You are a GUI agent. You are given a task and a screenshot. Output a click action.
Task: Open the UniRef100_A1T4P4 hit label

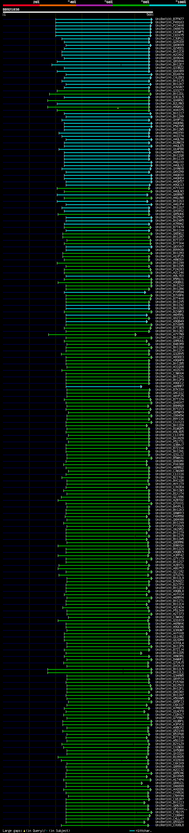coord(170,780)
